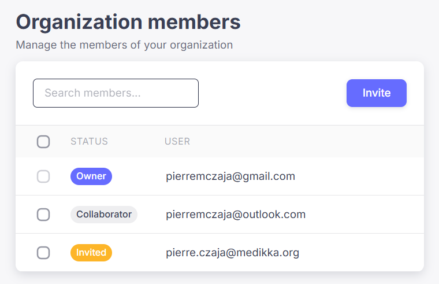The width and height of the screenshot is (439, 284).
Task: Click the gray Collaborator status badge
Action: pos(104,215)
